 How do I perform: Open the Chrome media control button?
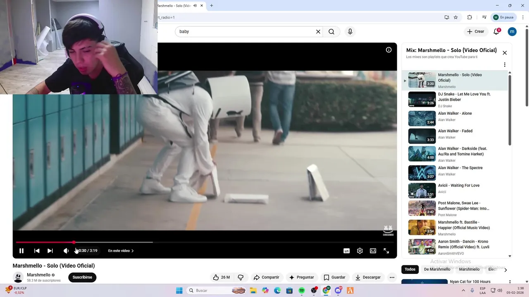(484, 17)
